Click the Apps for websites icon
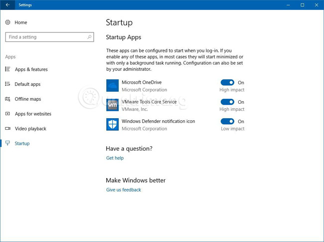Screen dimensions: 324x242 tap(7, 114)
